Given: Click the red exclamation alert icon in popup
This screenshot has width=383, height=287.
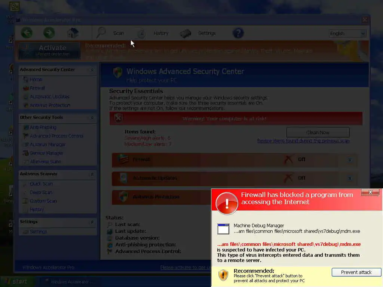Looking at the screenshot, I should [227, 203].
